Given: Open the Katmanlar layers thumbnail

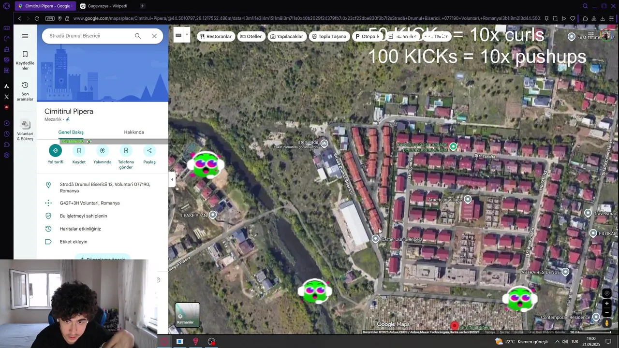Looking at the screenshot, I should pyautogui.click(x=187, y=315).
